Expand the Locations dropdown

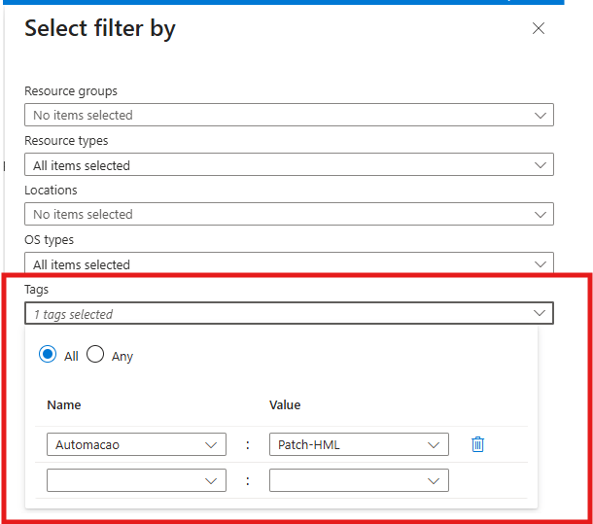(289, 214)
